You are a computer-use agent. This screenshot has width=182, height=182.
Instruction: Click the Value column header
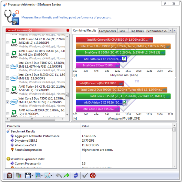coord(126,126)
